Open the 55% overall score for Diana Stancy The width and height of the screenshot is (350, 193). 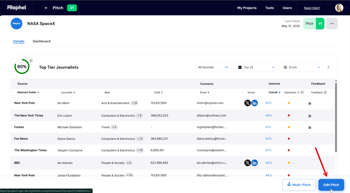coord(268,139)
